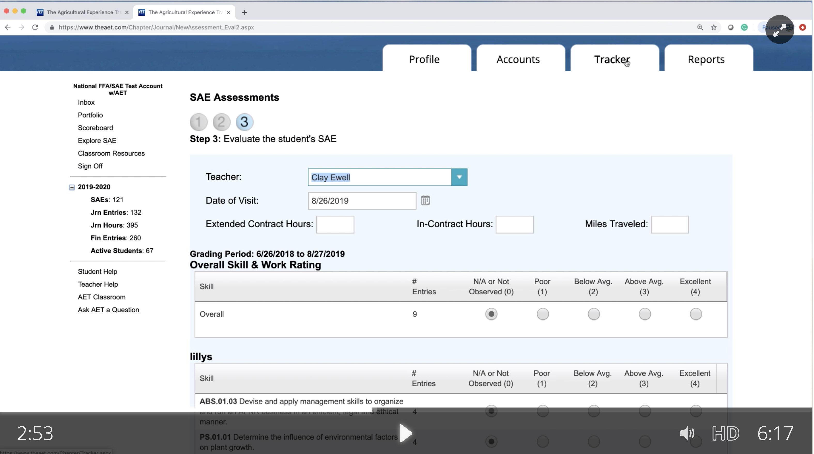Image resolution: width=814 pixels, height=454 pixels.
Task: Mute the video with the speaker icon
Action: [687, 433]
